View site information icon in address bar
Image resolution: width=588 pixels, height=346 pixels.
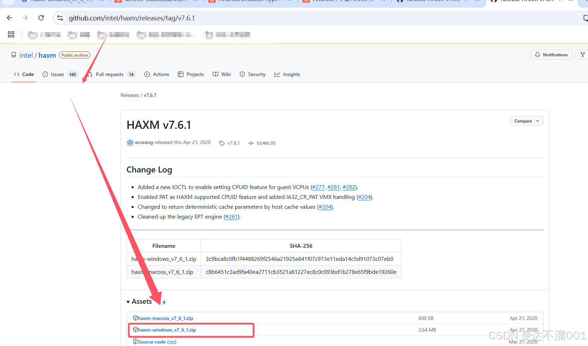(60, 18)
